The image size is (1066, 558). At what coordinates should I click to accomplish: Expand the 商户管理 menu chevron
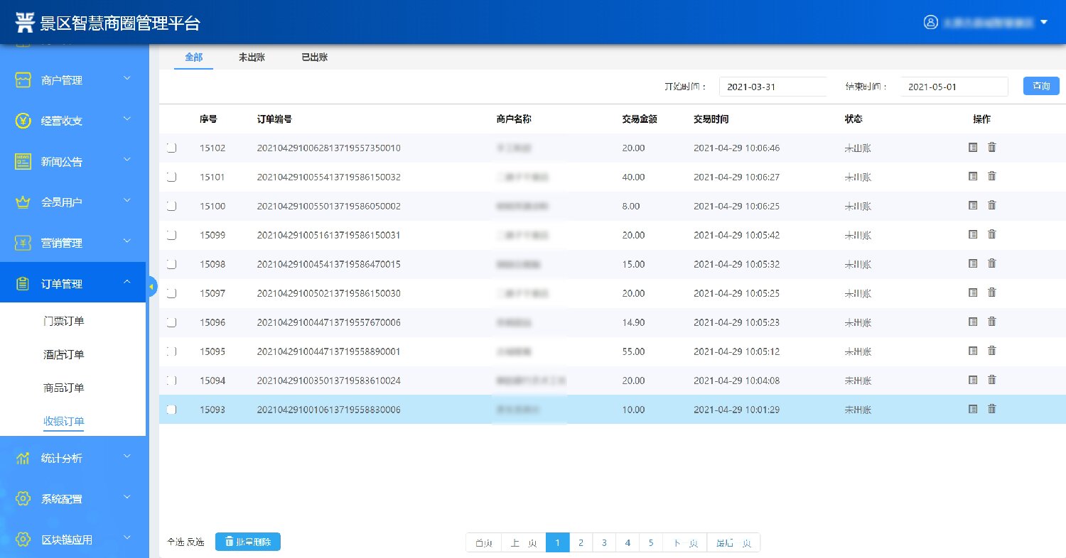(126, 79)
